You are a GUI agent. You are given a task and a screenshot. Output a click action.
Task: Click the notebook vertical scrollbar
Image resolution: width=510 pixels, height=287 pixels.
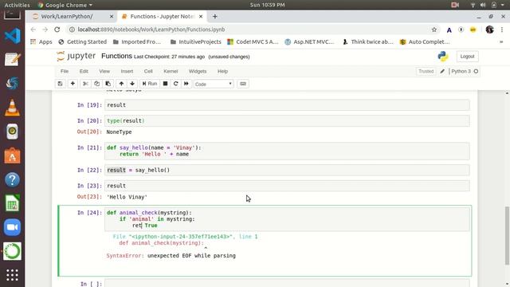(507, 236)
